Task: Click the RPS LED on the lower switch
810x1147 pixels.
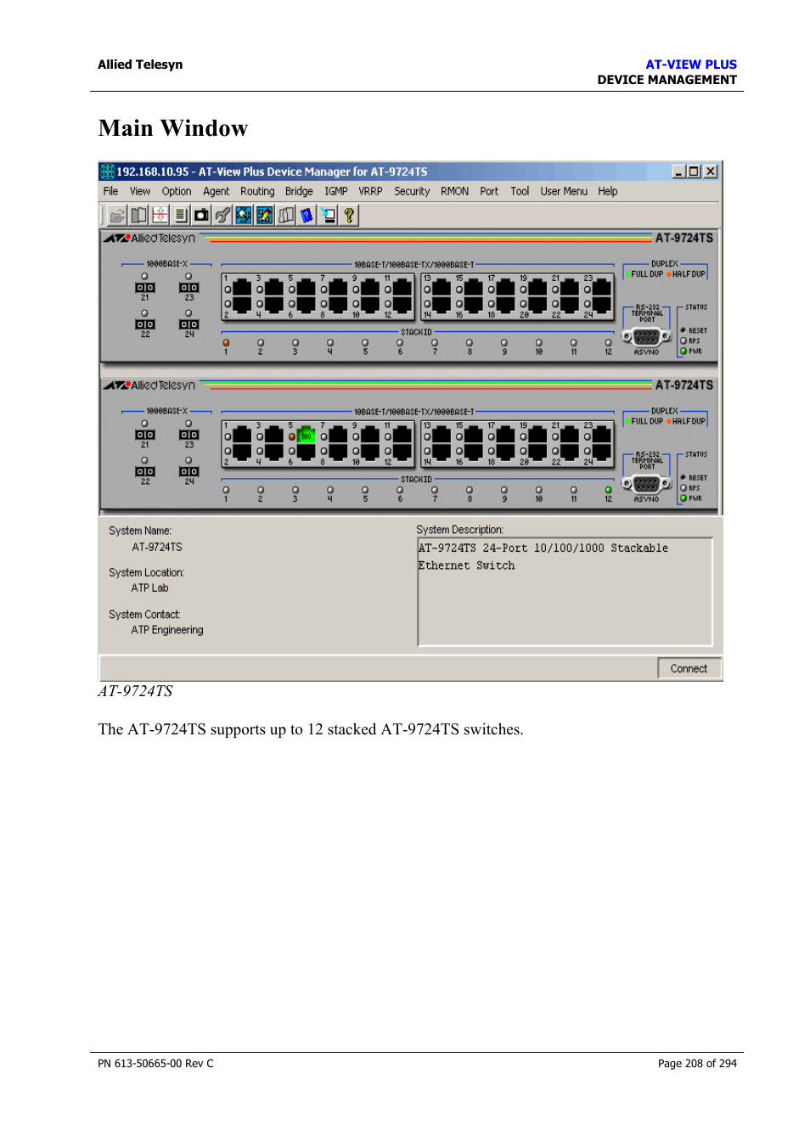Action: [x=683, y=488]
